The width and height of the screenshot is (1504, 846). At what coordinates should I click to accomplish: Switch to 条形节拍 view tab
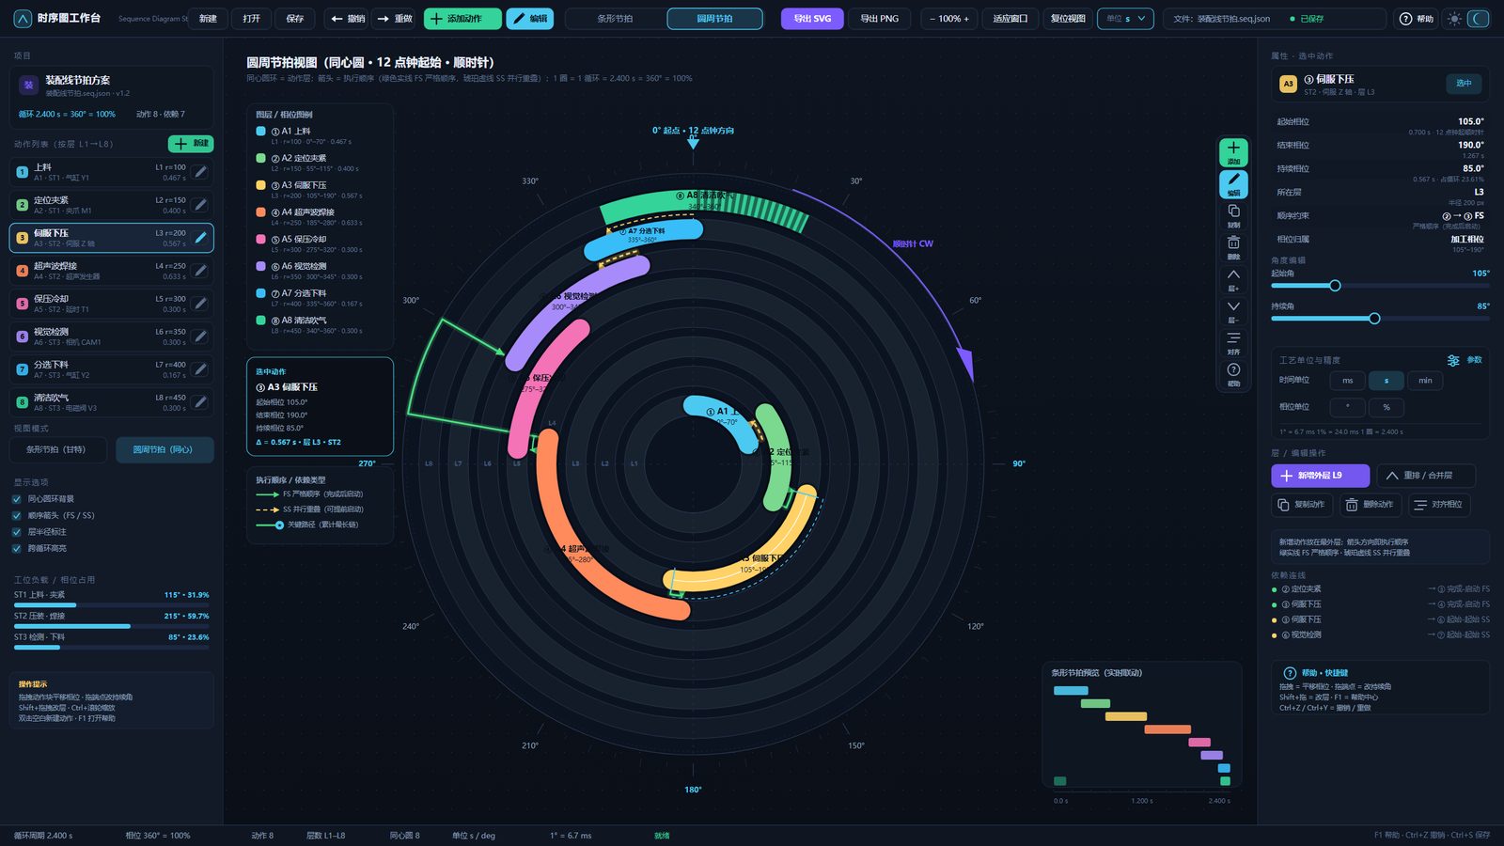click(x=616, y=19)
